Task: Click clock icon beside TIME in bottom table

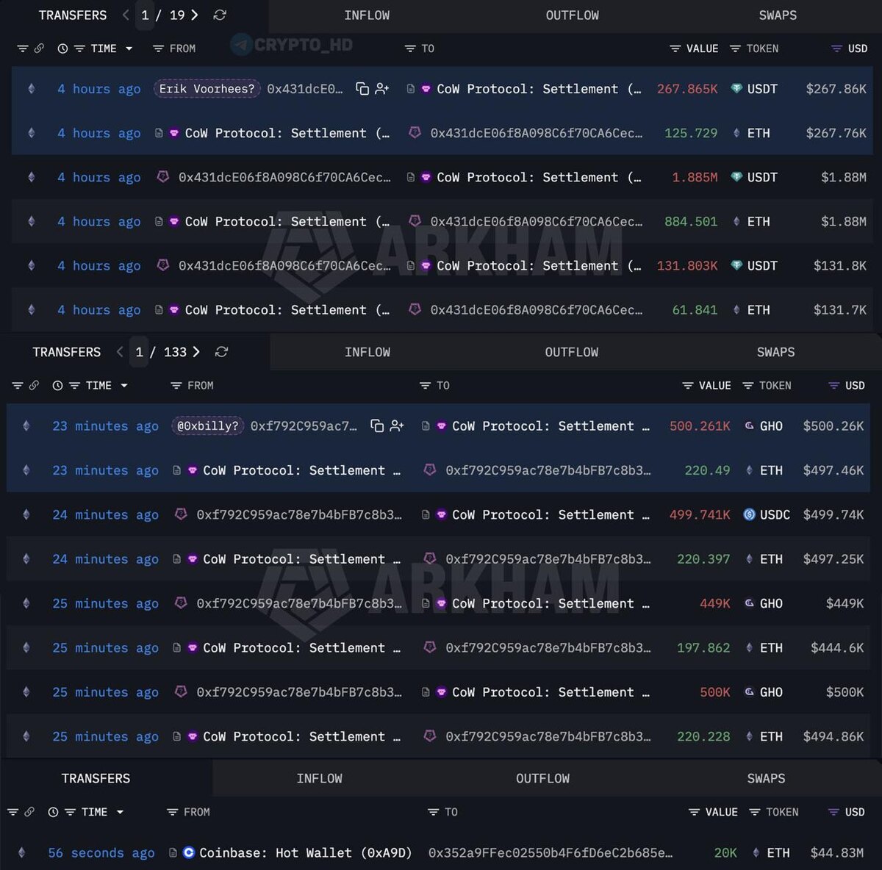Action: tap(53, 812)
